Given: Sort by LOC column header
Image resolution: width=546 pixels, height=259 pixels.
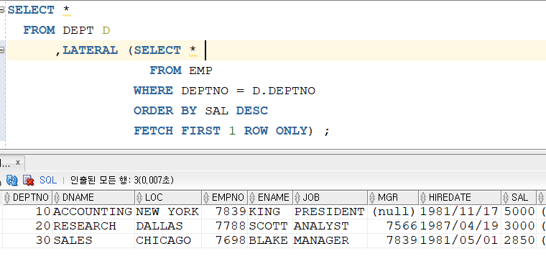Looking at the screenshot, I should [x=168, y=198].
